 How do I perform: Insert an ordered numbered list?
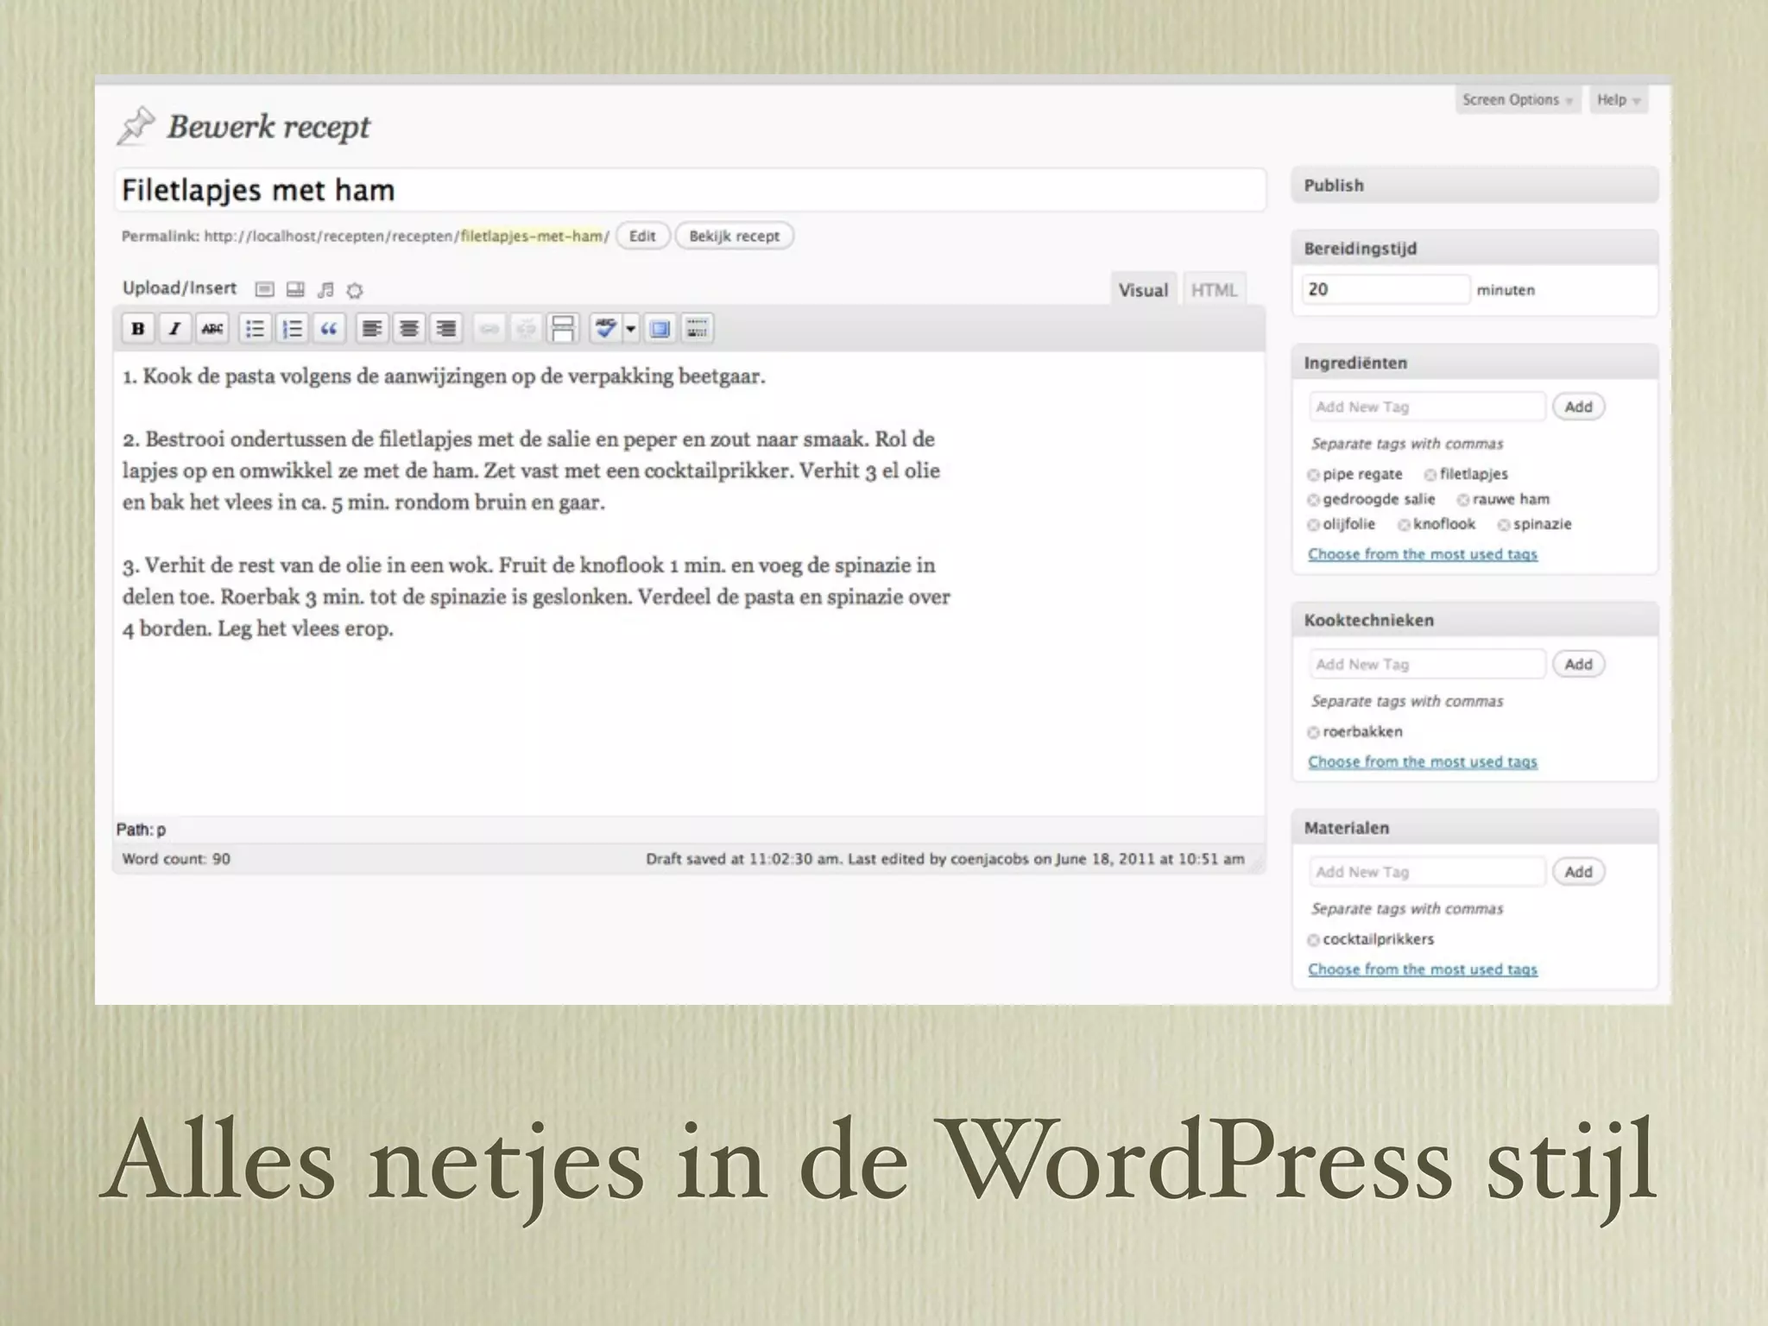[292, 329]
